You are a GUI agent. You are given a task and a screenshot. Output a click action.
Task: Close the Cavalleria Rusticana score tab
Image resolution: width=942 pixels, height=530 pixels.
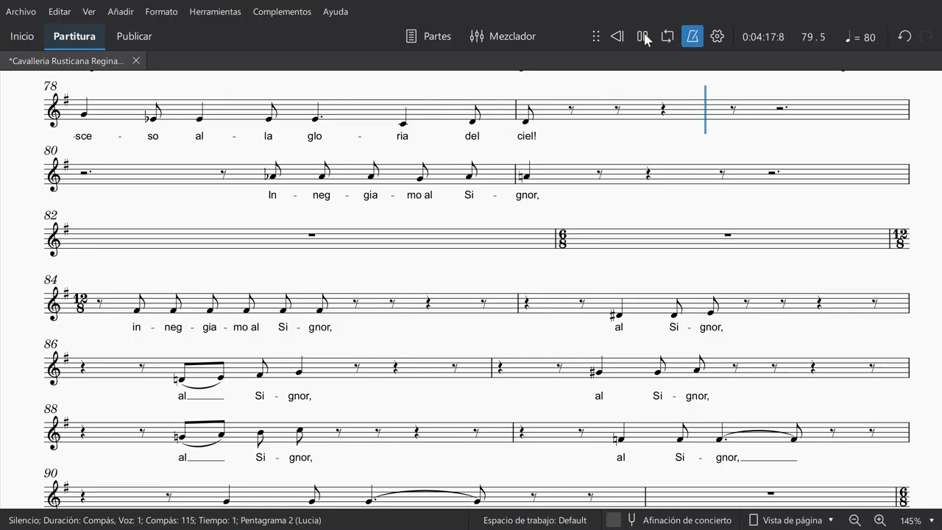pos(136,61)
